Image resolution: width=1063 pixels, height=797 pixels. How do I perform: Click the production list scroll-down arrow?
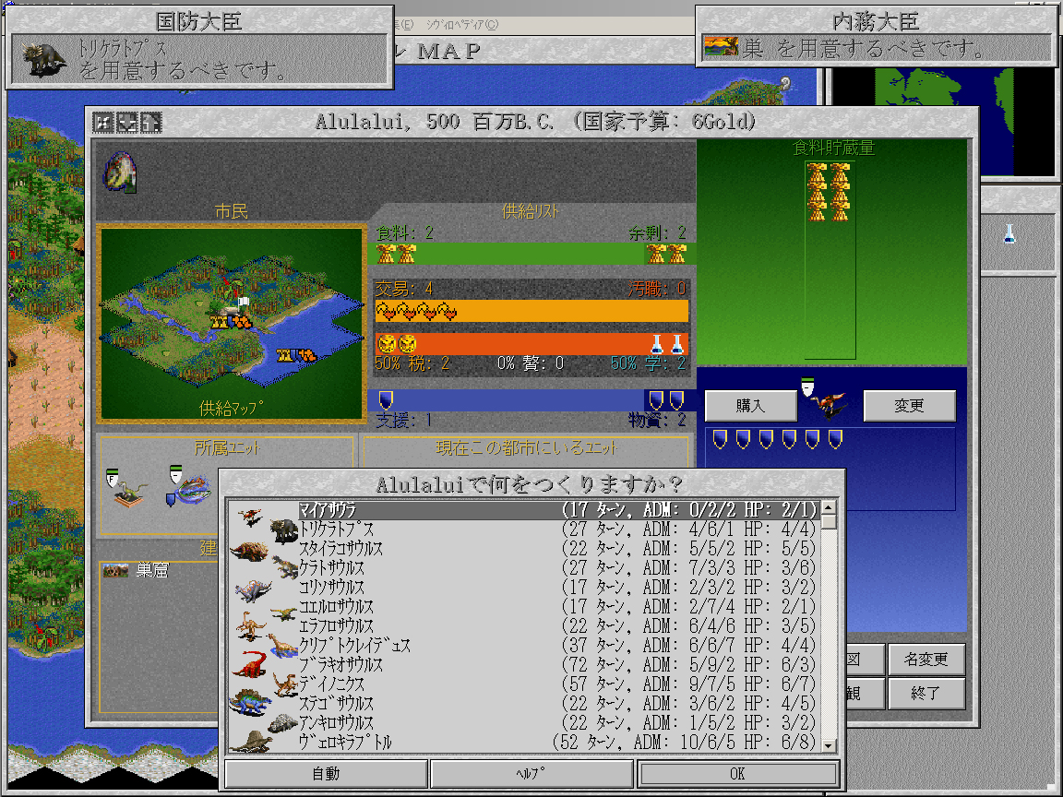(829, 745)
